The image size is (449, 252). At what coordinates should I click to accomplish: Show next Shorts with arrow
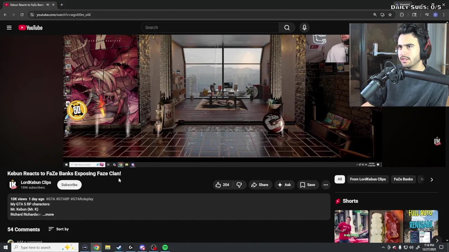pos(437,240)
